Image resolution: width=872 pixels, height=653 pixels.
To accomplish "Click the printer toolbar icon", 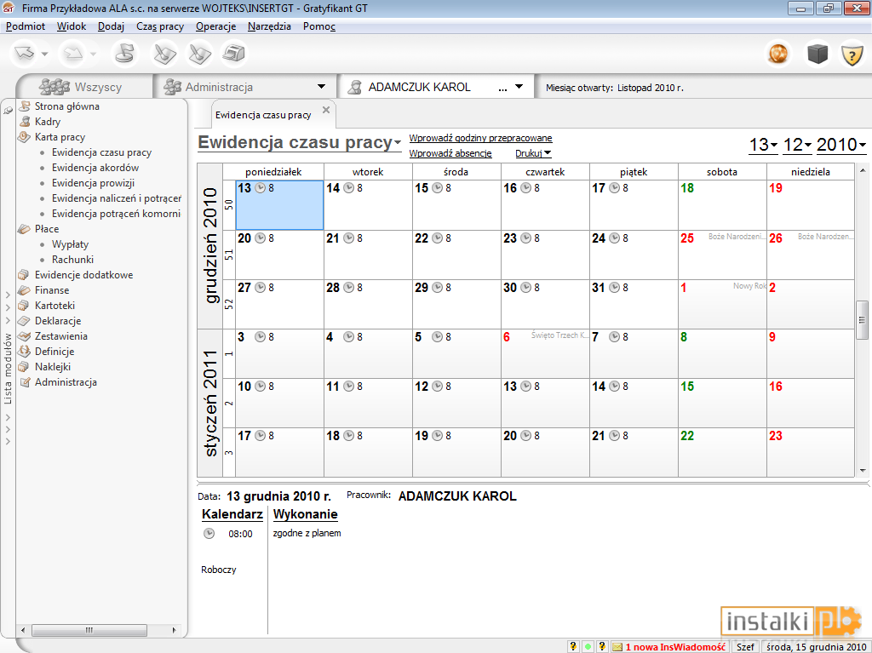I will point(233,54).
